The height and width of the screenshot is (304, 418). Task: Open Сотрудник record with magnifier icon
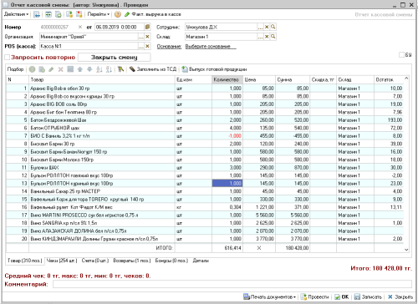tap(273, 27)
